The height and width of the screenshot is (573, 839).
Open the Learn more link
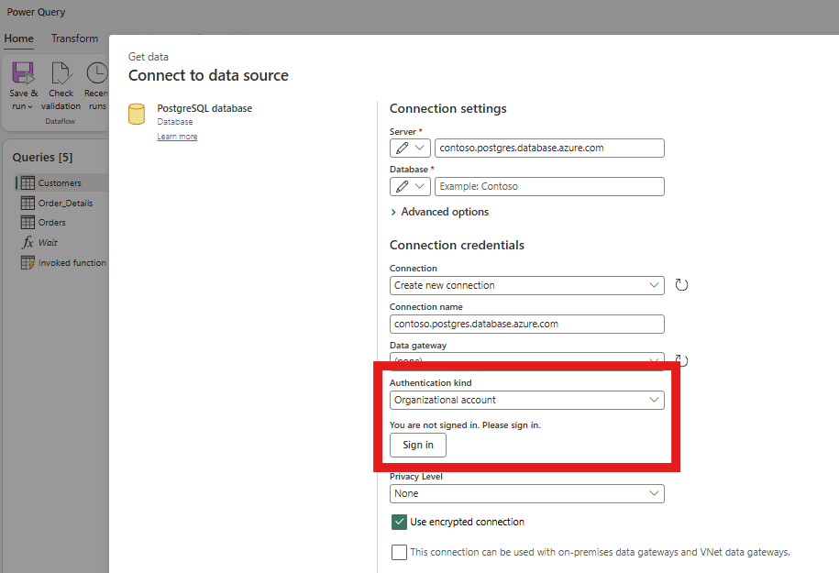(x=177, y=136)
